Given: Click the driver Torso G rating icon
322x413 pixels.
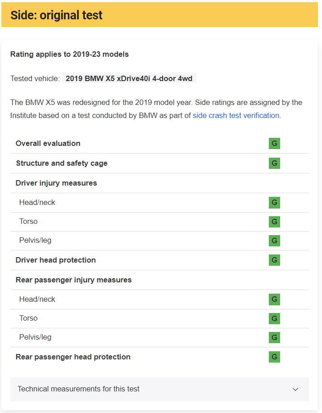Looking at the screenshot, I should [274, 222].
